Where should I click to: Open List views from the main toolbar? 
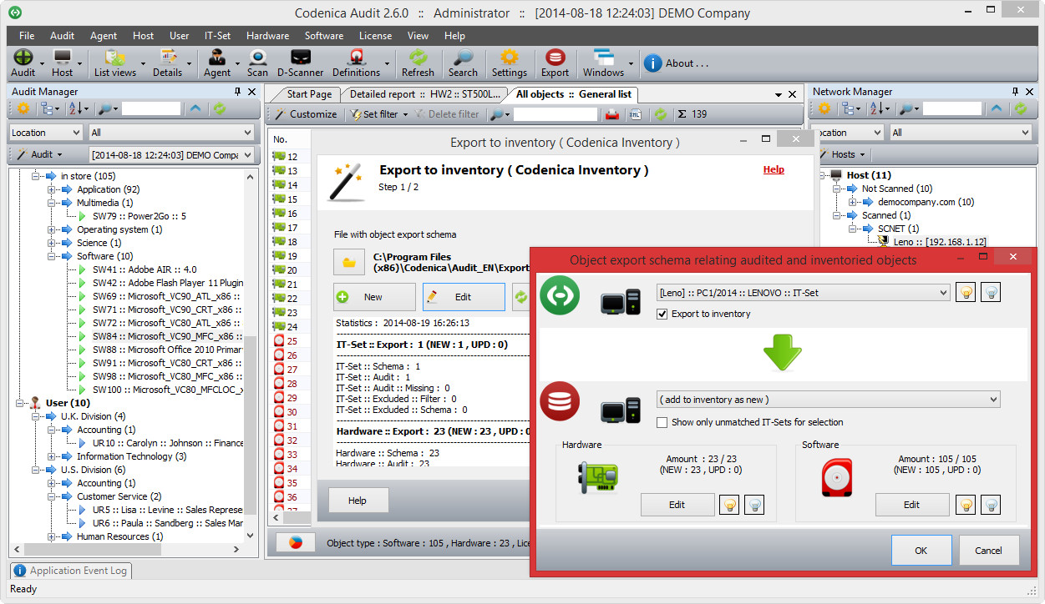point(115,58)
